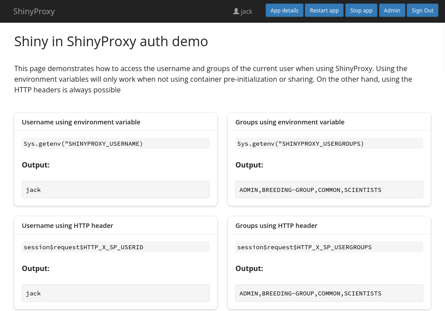Stop the running app
The height and width of the screenshot is (311, 445).
coord(361,11)
